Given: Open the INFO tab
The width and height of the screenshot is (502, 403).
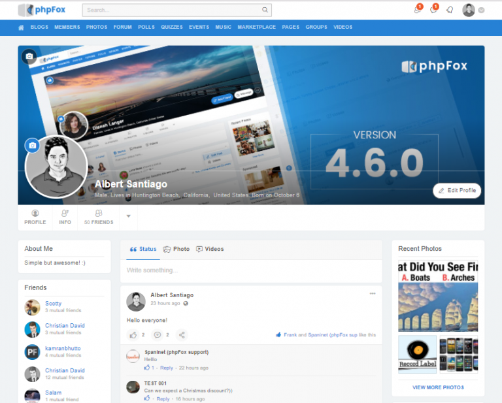Looking at the screenshot, I should pyautogui.click(x=65, y=218).
